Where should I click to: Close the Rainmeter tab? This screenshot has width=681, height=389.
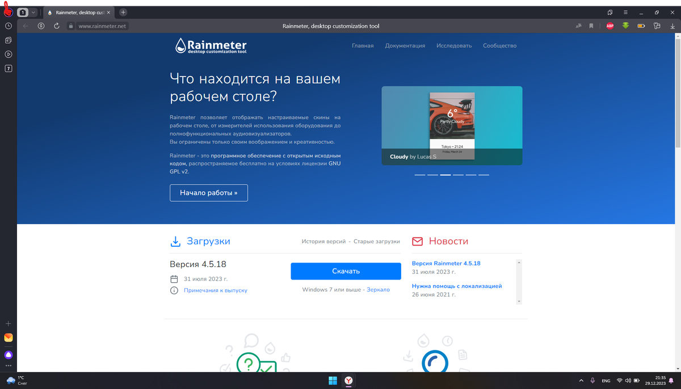click(109, 12)
